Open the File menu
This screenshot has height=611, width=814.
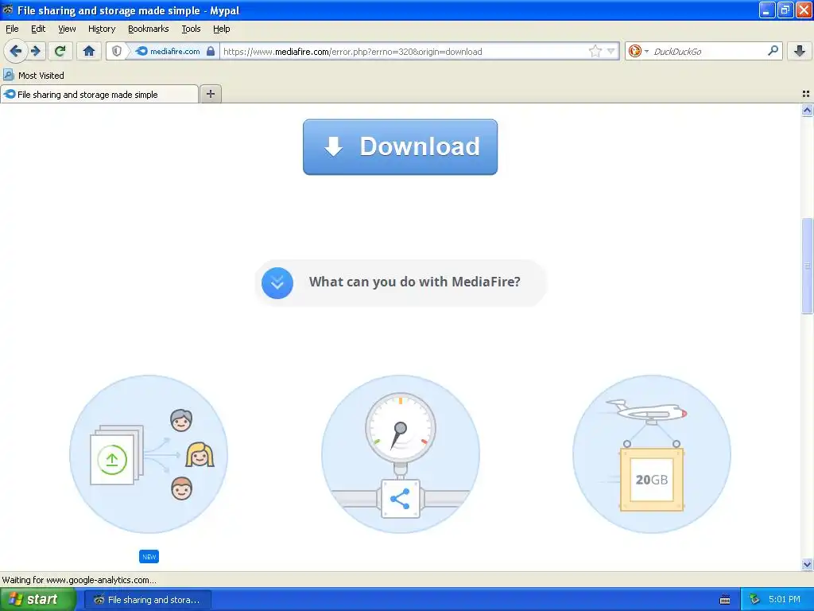point(12,29)
